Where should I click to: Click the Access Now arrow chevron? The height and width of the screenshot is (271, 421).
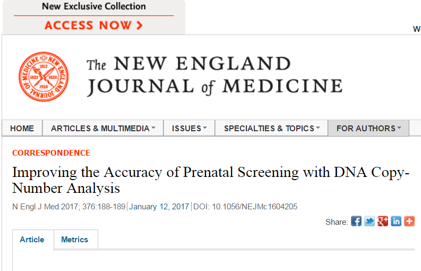click(139, 26)
